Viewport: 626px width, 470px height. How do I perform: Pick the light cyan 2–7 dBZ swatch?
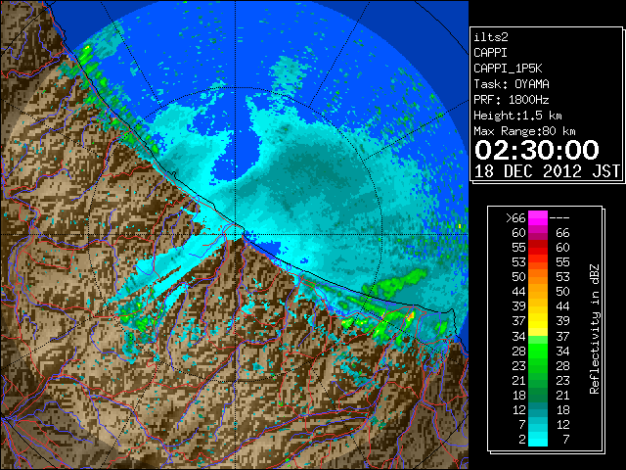538,440
